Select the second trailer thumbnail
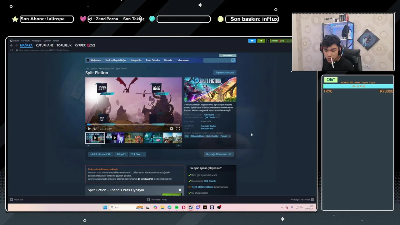400x225 pixels. click(x=114, y=138)
